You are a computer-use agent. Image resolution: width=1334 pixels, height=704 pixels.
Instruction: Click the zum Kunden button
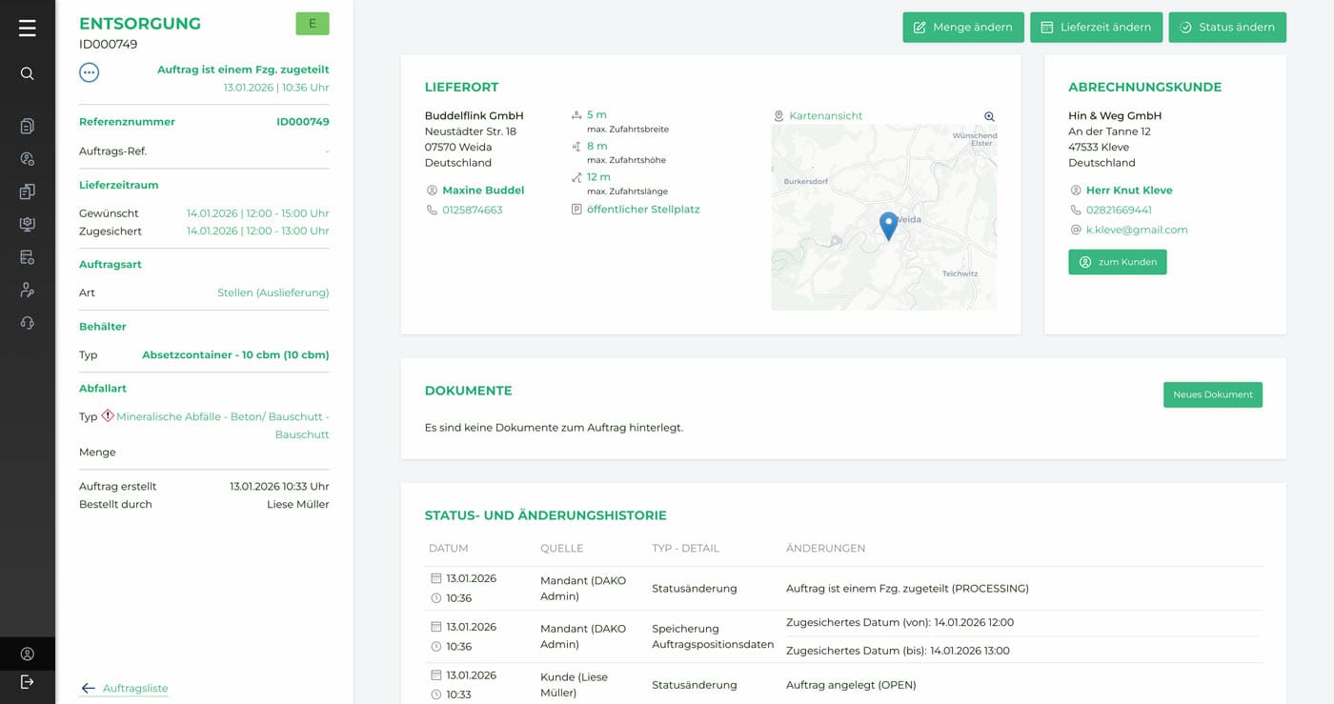point(1117,262)
